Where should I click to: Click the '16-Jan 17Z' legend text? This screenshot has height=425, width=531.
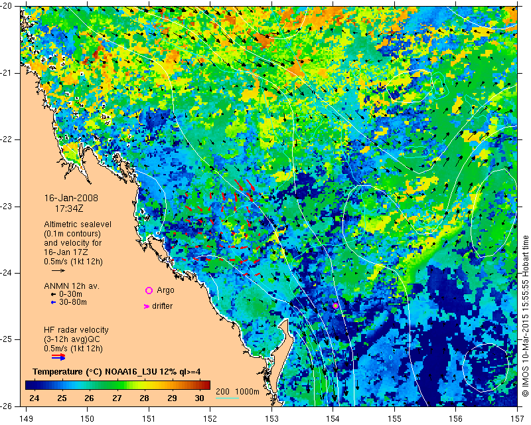point(65,252)
